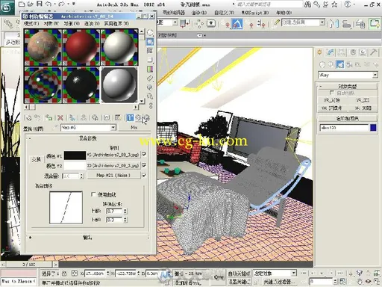Image resolution: width=382 pixels, height=287 pixels.
Task: Click the black Color #1 swatch
Action: (x=75, y=155)
